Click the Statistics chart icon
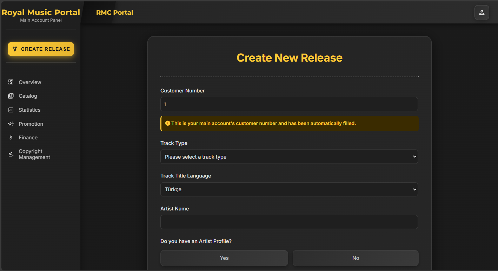 [11, 110]
